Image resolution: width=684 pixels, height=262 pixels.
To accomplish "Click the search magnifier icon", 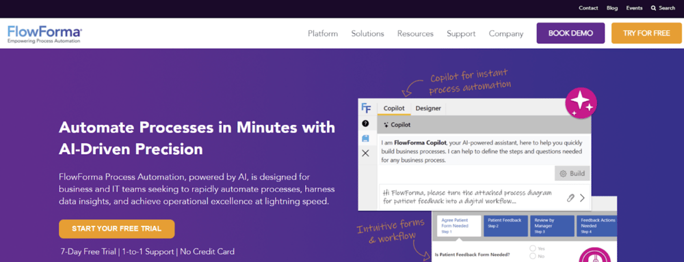I will (653, 8).
